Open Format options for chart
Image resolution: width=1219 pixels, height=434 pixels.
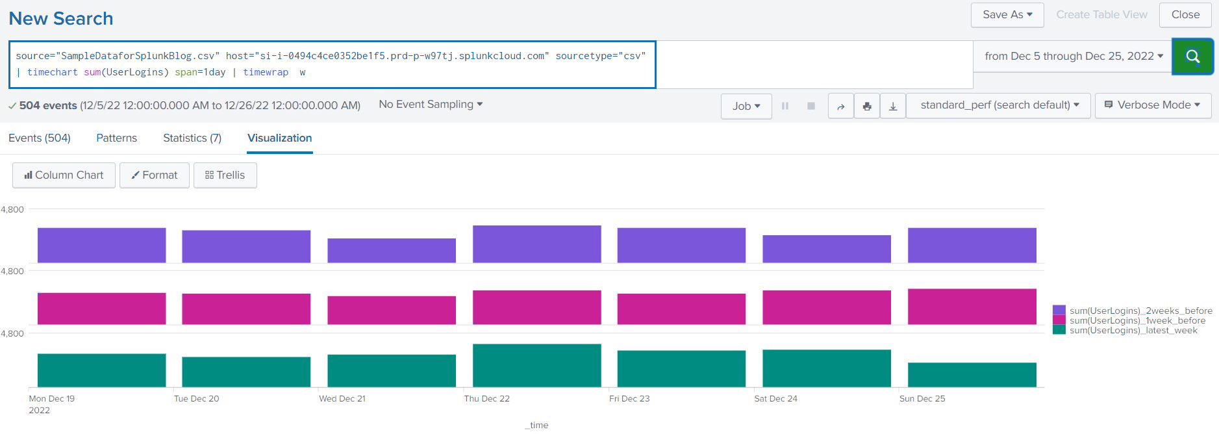pos(155,175)
